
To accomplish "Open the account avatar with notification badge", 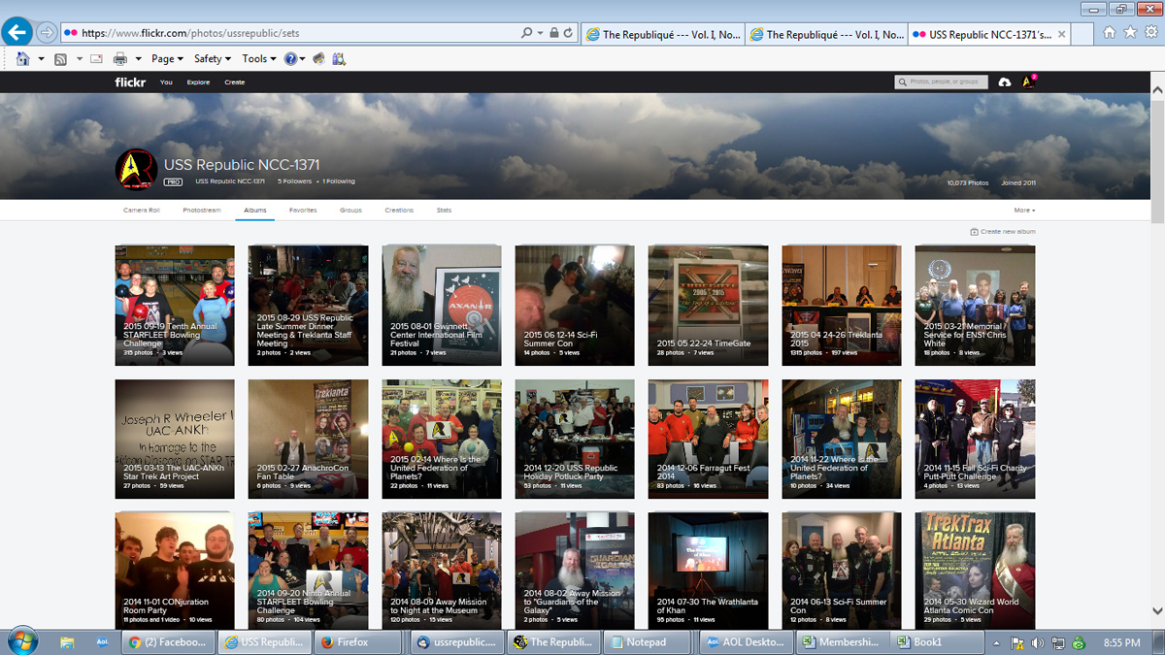I will [x=1029, y=82].
